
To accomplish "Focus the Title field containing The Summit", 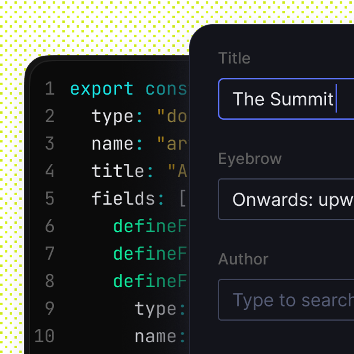I will [286, 99].
